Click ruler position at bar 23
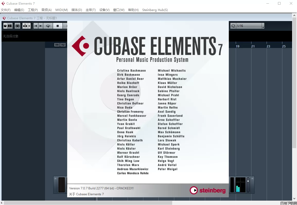 coord(268,46)
